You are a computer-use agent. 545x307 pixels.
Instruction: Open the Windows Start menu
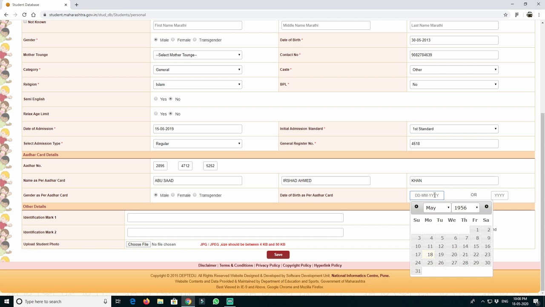(6, 301)
